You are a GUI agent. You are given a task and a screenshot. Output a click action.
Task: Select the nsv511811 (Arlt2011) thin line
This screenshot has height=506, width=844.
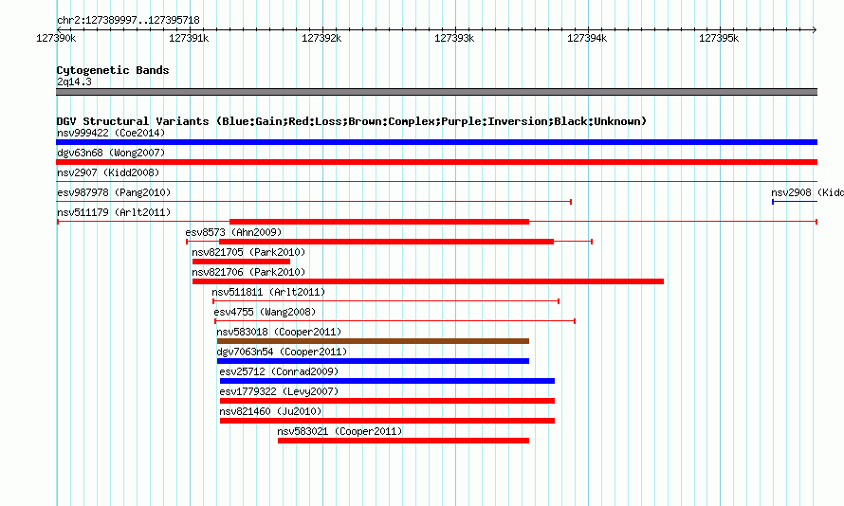[x=386, y=301]
